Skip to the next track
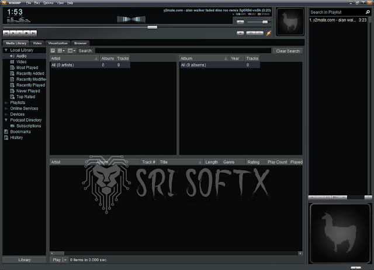This screenshot has width=374, height=270. 34,33
